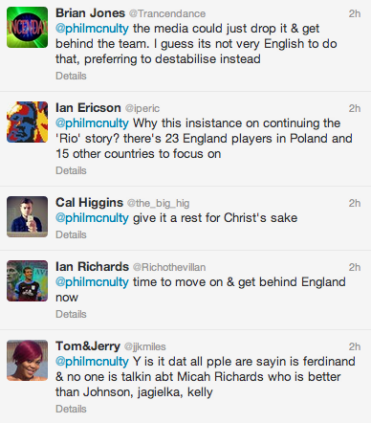This screenshot has width=371, height=423.
Task: Open the Ian Ericson profile name
Action: 88,108
